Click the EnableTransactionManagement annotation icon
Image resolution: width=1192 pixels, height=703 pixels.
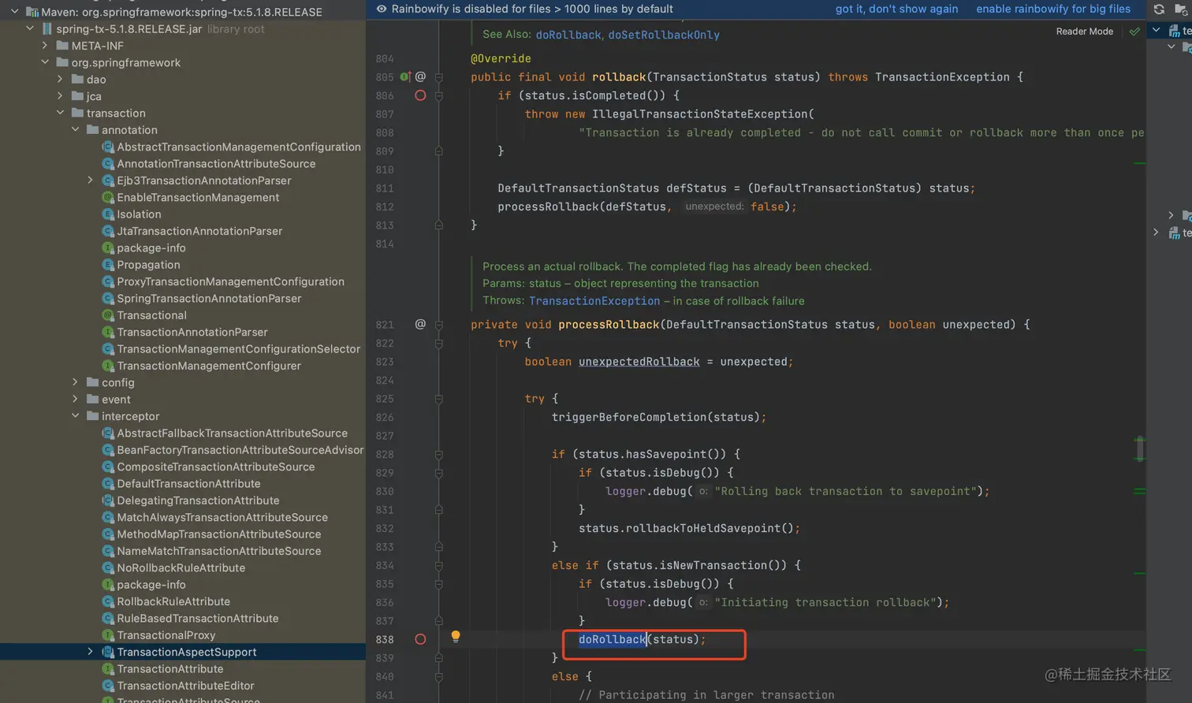click(108, 197)
